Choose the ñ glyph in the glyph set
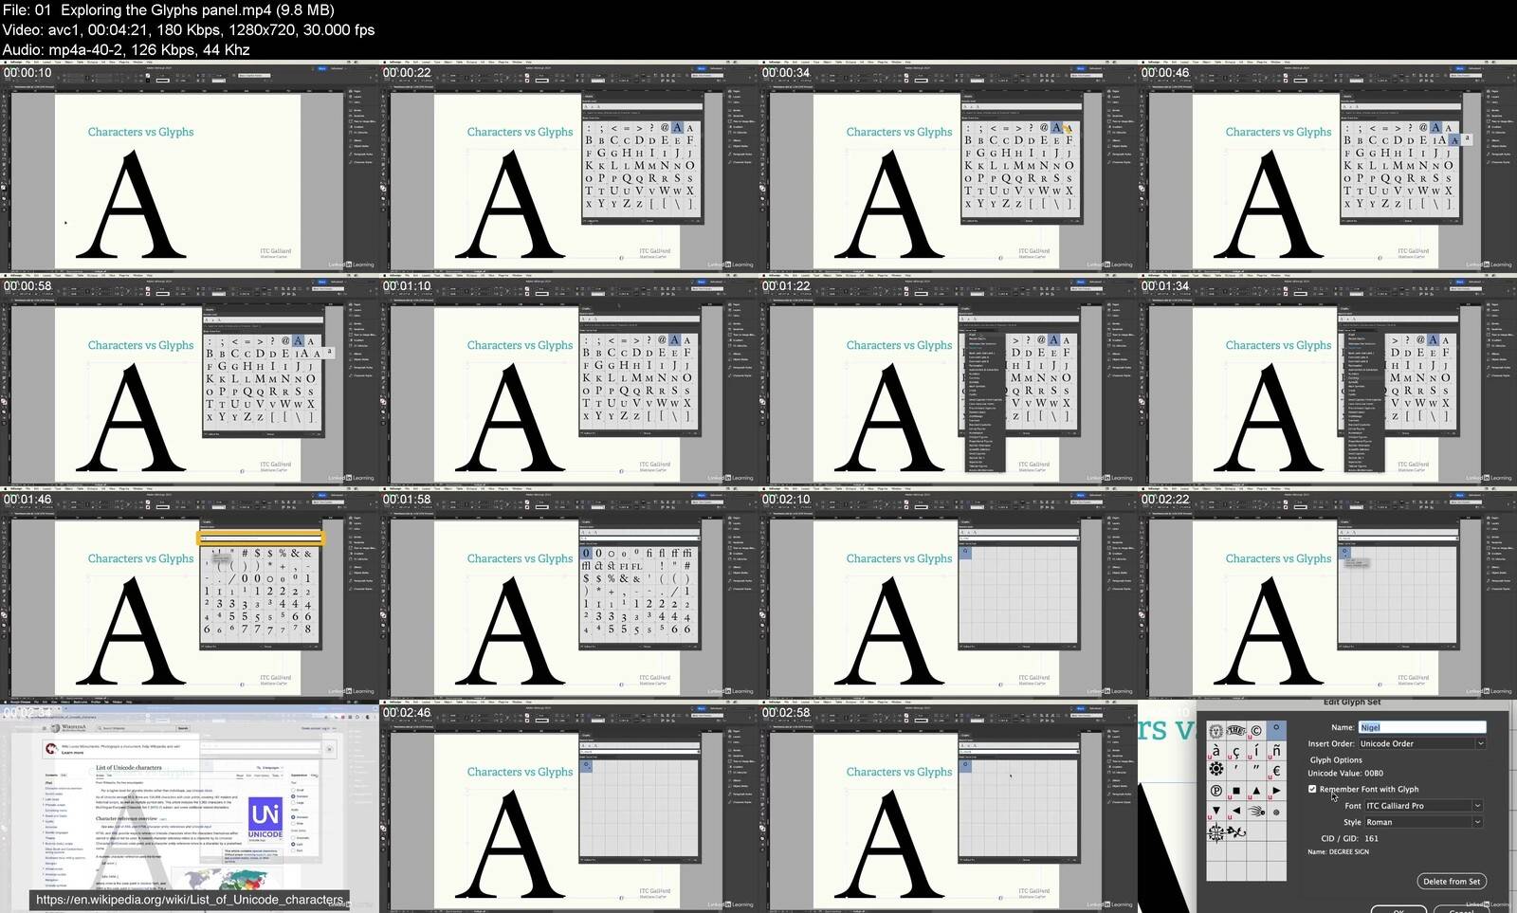This screenshot has height=913, width=1517. [1276, 751]
